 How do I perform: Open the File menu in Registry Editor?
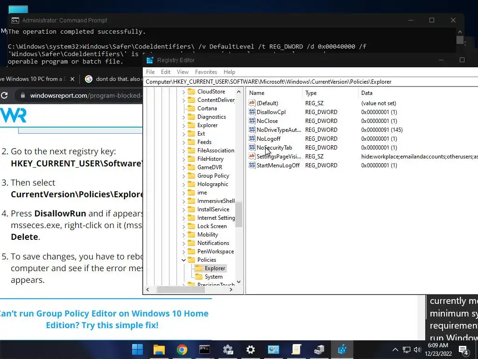150,72
